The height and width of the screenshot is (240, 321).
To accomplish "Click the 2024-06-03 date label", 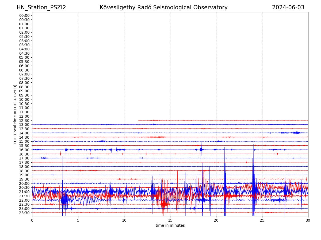I will tap(288, 7).
